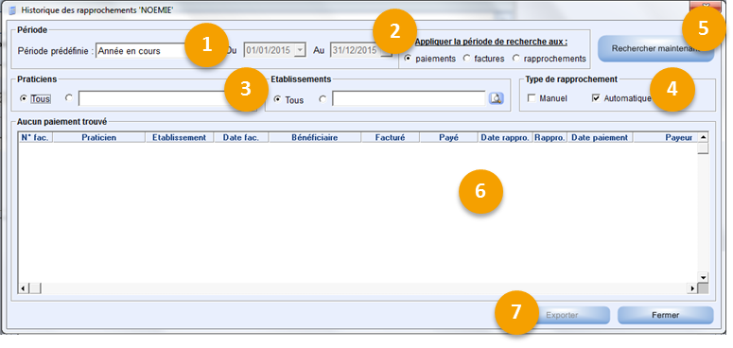Choose the specific practitioner radio button
The width and height of the screenshot is (733, 348).
(69, 98)
